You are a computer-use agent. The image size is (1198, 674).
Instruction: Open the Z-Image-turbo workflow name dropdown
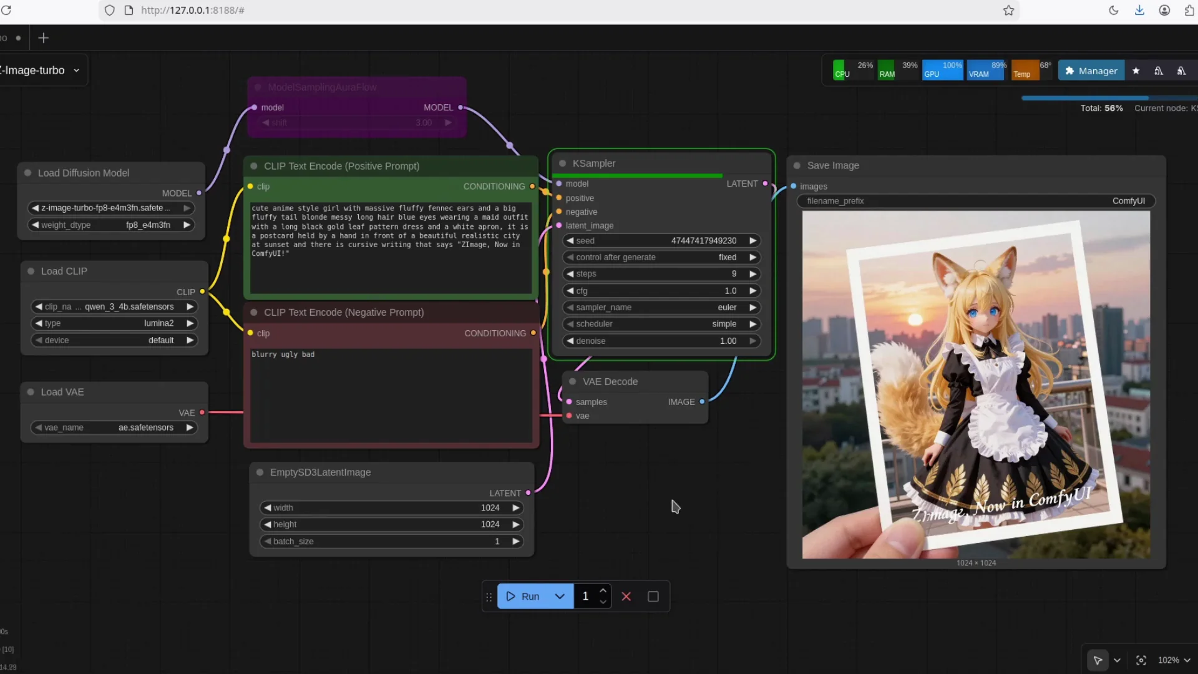(76, 70)
